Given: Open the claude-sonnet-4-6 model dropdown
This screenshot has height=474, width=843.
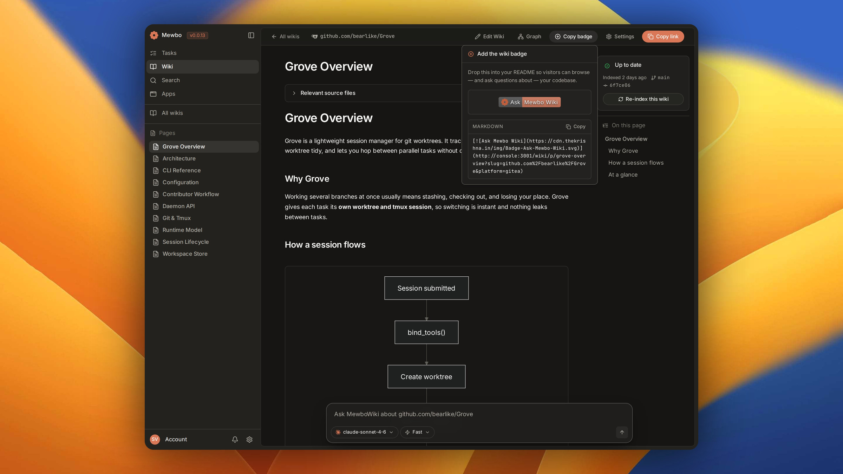Looking at the screenshot, I should point(364,432).
